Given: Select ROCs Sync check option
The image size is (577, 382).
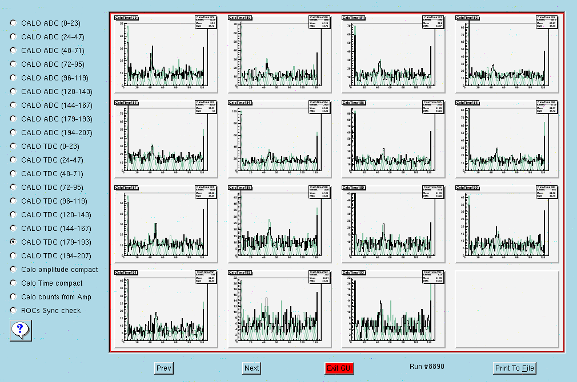Looking at the screenshot, I should click(x=13, y=310).
